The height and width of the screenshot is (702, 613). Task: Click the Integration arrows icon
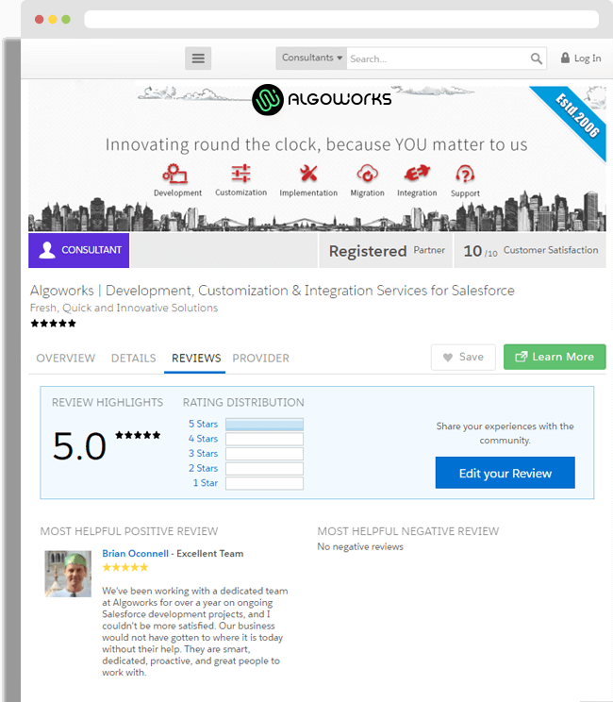[417, 174]
